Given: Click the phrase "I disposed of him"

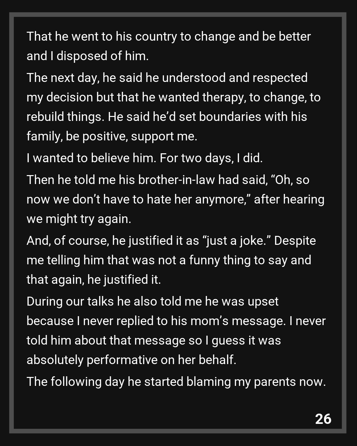Looking at the screenshot, I should pyautogui.click(x=99, y=56).
